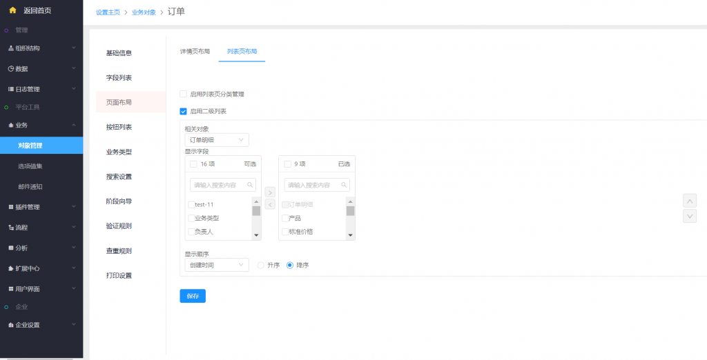Open the 相关对象 dropdown showing 订单明细
This screenshot has width=707, height=360.
point(217,140)
